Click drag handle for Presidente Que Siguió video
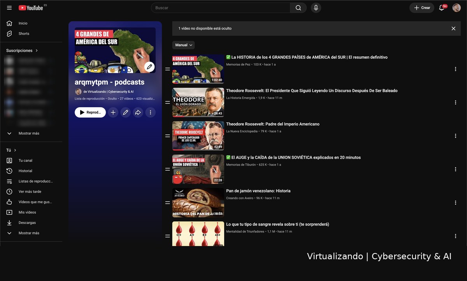 (167, 103)
